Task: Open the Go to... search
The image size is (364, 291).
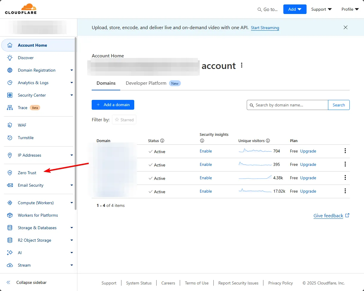Action: (x=268, y=10)
